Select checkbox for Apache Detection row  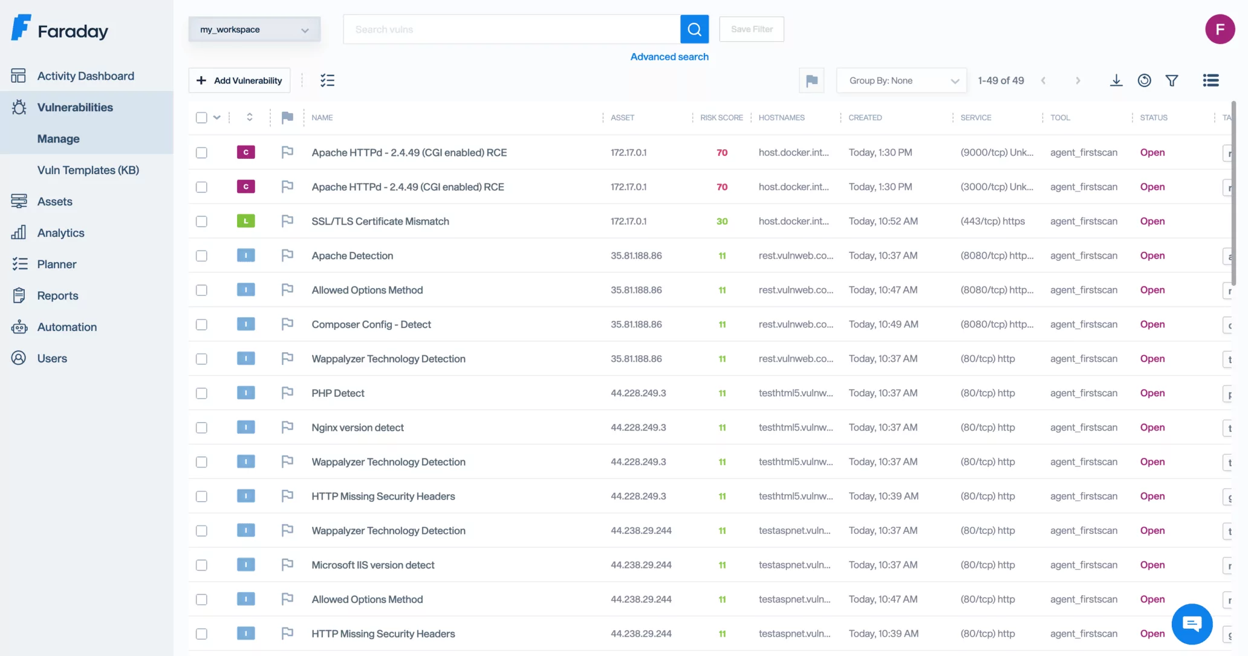[x=201, y=256]
